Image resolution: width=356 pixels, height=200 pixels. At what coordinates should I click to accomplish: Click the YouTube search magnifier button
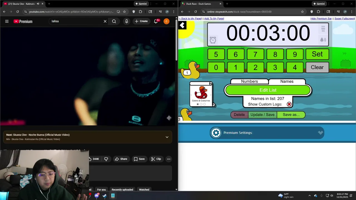pyautogui.click(x=114, y=21)
